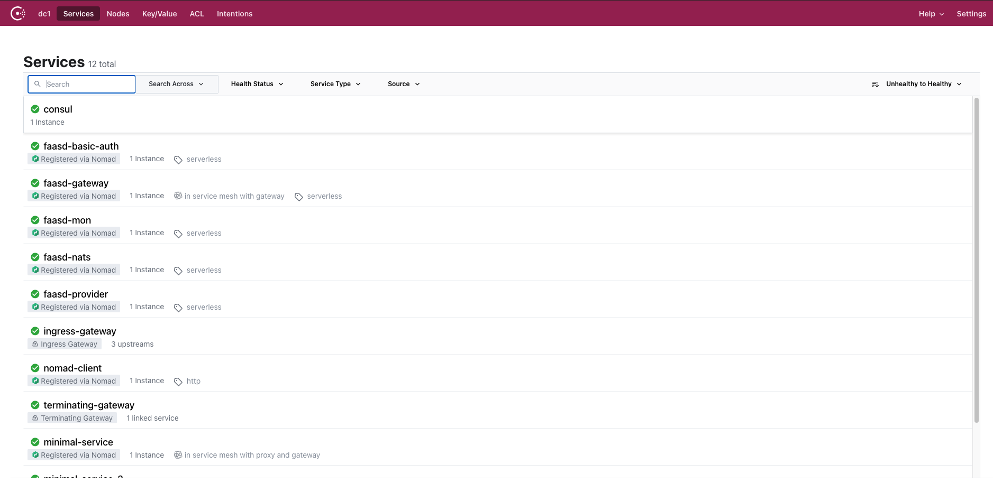Image resolution: width=993 pixels, height=483 pixels.
Task: Click Nomad icon in faasd-basic-auth row
Action: point(35,159)
